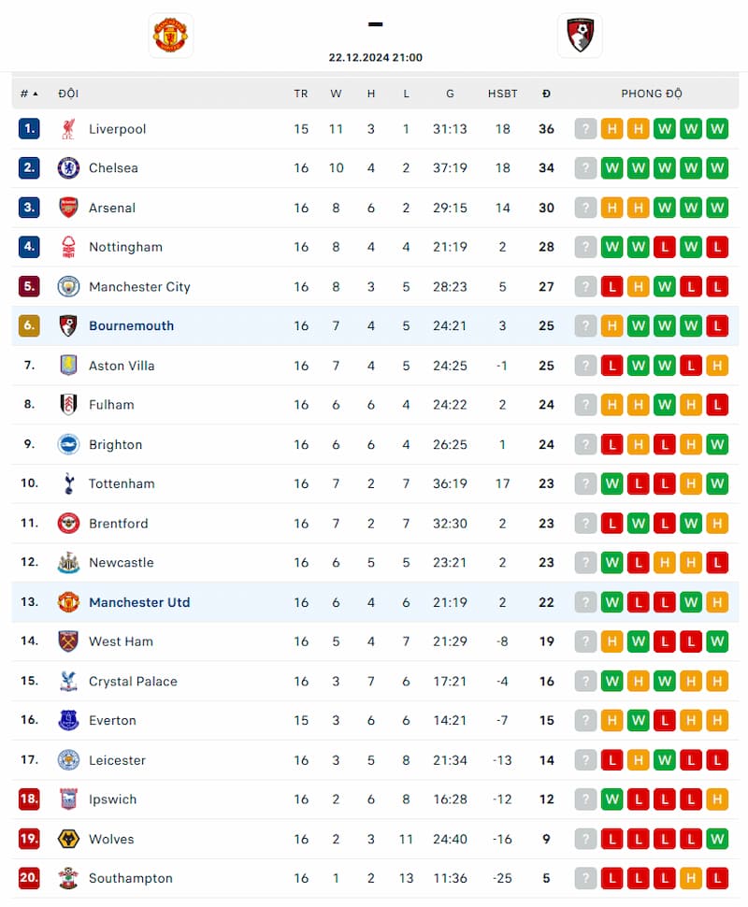Open the Bournemouth team link in row 6
The image size is (748, 907).
coord(131,325)
